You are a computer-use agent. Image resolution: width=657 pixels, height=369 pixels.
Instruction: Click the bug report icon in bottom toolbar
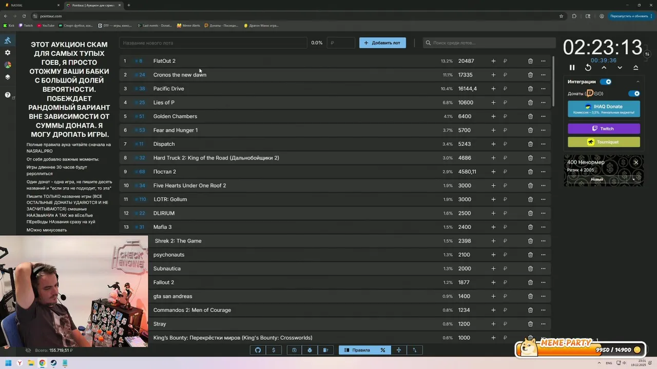tap(310, 350)
